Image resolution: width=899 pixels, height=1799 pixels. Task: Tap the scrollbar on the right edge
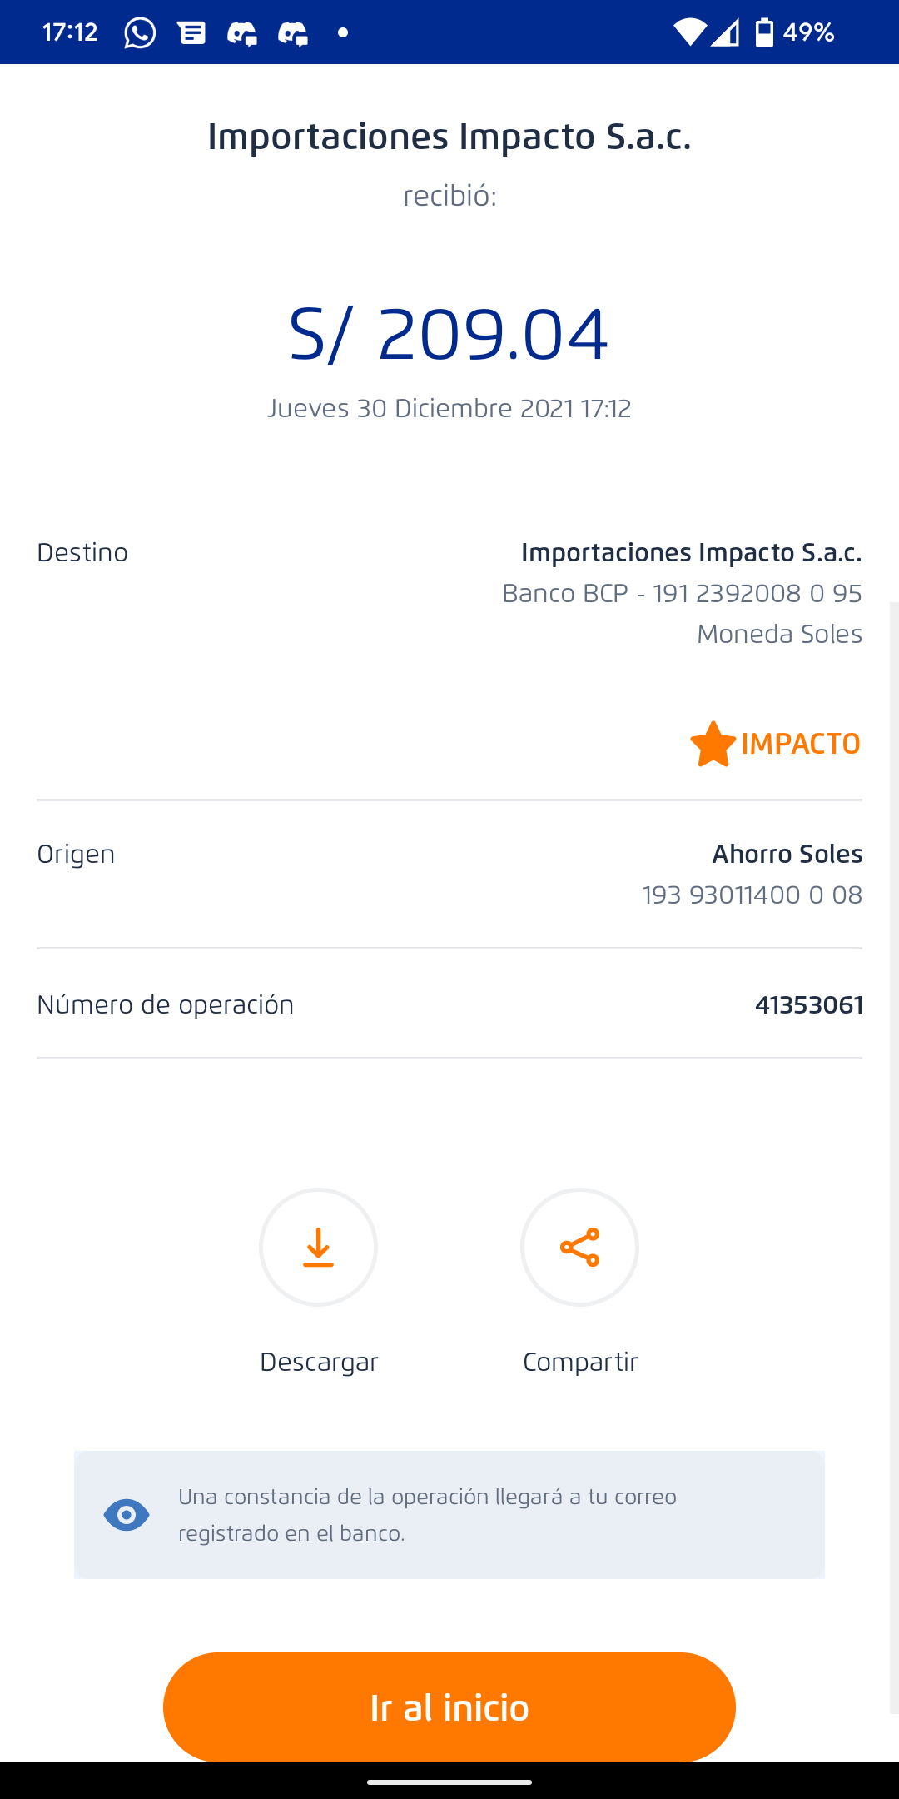[894, 1158]
